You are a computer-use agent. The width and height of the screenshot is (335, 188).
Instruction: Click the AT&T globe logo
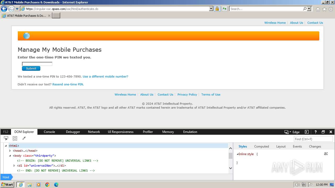point(26,36)
